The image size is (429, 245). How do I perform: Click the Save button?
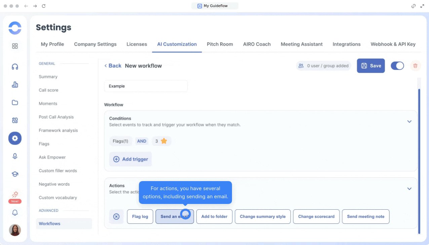pyautogui.click(x=370, y=66)
